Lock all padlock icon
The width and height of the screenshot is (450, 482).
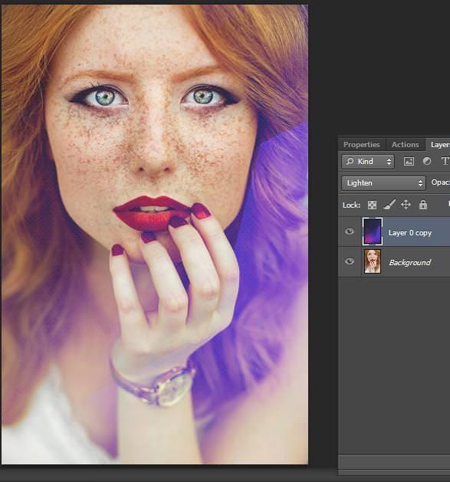pos(423,205)
